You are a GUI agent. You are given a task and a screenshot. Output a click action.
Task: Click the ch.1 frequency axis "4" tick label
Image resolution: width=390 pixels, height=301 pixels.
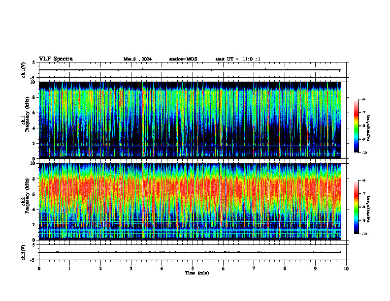coord(34,128)
